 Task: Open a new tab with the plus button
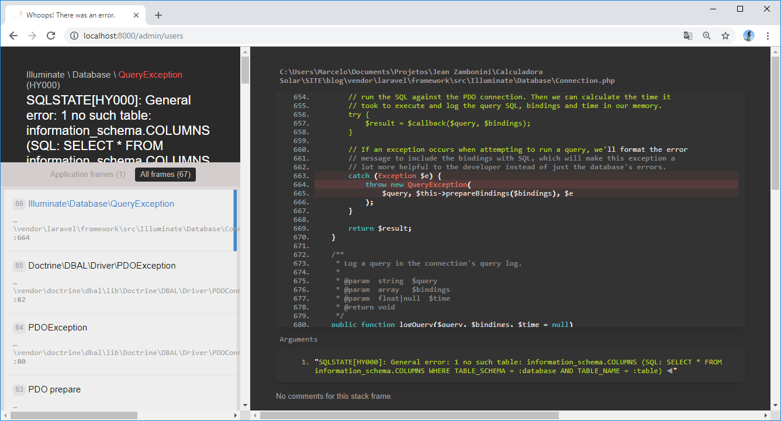click(x=158, y=15)
